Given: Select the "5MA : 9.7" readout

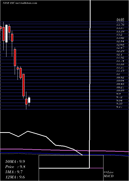Looking at the screenshot, I should 14,172.
